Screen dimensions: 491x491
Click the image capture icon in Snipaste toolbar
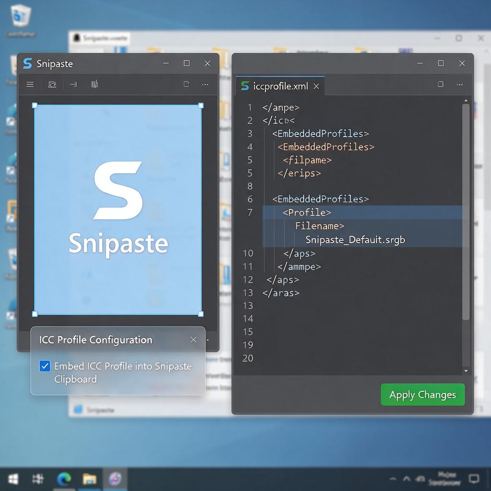pos(52,84)
